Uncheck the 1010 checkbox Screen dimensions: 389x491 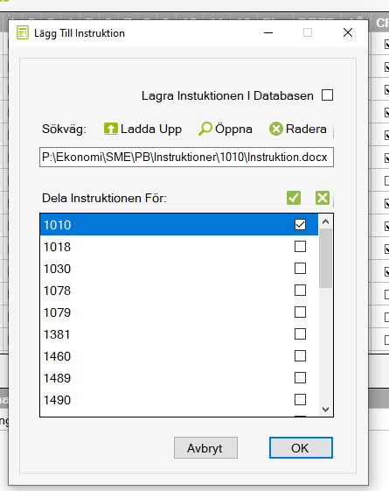pos(300,225)
